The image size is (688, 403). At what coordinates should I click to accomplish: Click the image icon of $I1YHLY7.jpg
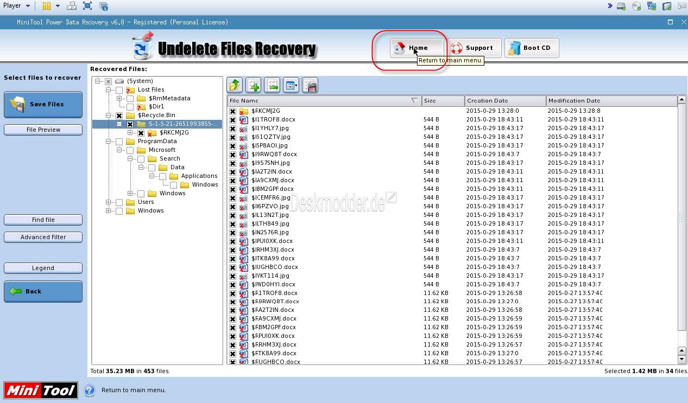click(x=243, y=128)
